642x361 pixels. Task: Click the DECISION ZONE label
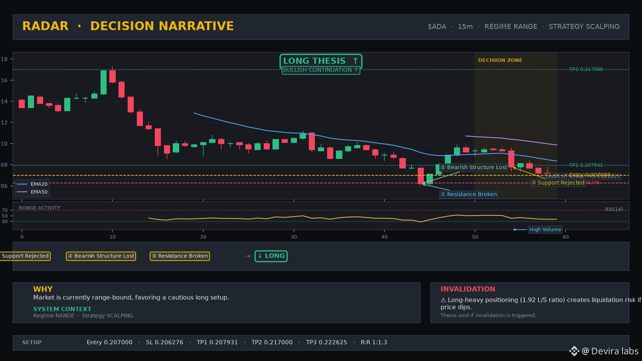(x=500, y=60)
